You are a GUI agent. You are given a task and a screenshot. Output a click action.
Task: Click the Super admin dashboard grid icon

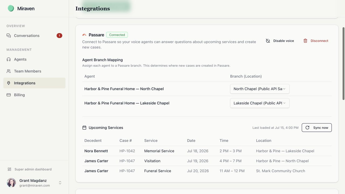9,169
